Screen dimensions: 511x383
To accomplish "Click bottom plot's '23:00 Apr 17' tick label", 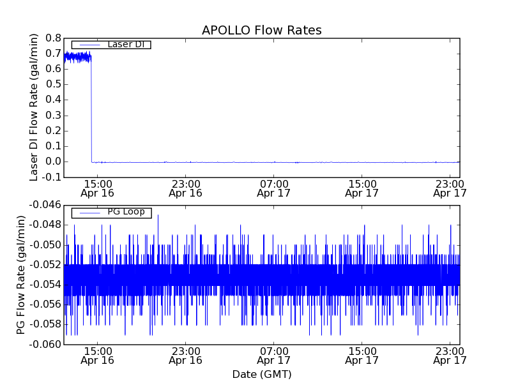I will (450, 356).
